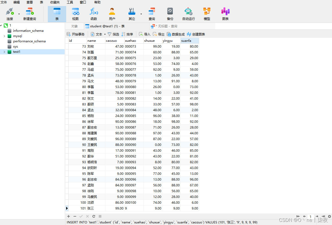The height and width of the screenshot is (225, 332).
Task: Add a new record with the plus icon
Action: point(69,216)
